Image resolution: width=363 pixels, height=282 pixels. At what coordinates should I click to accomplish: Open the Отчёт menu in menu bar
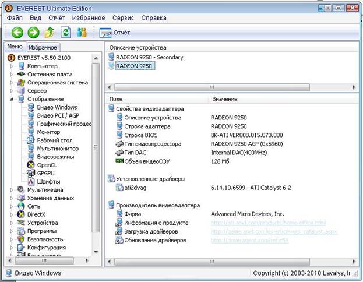[x=57, y=18]
